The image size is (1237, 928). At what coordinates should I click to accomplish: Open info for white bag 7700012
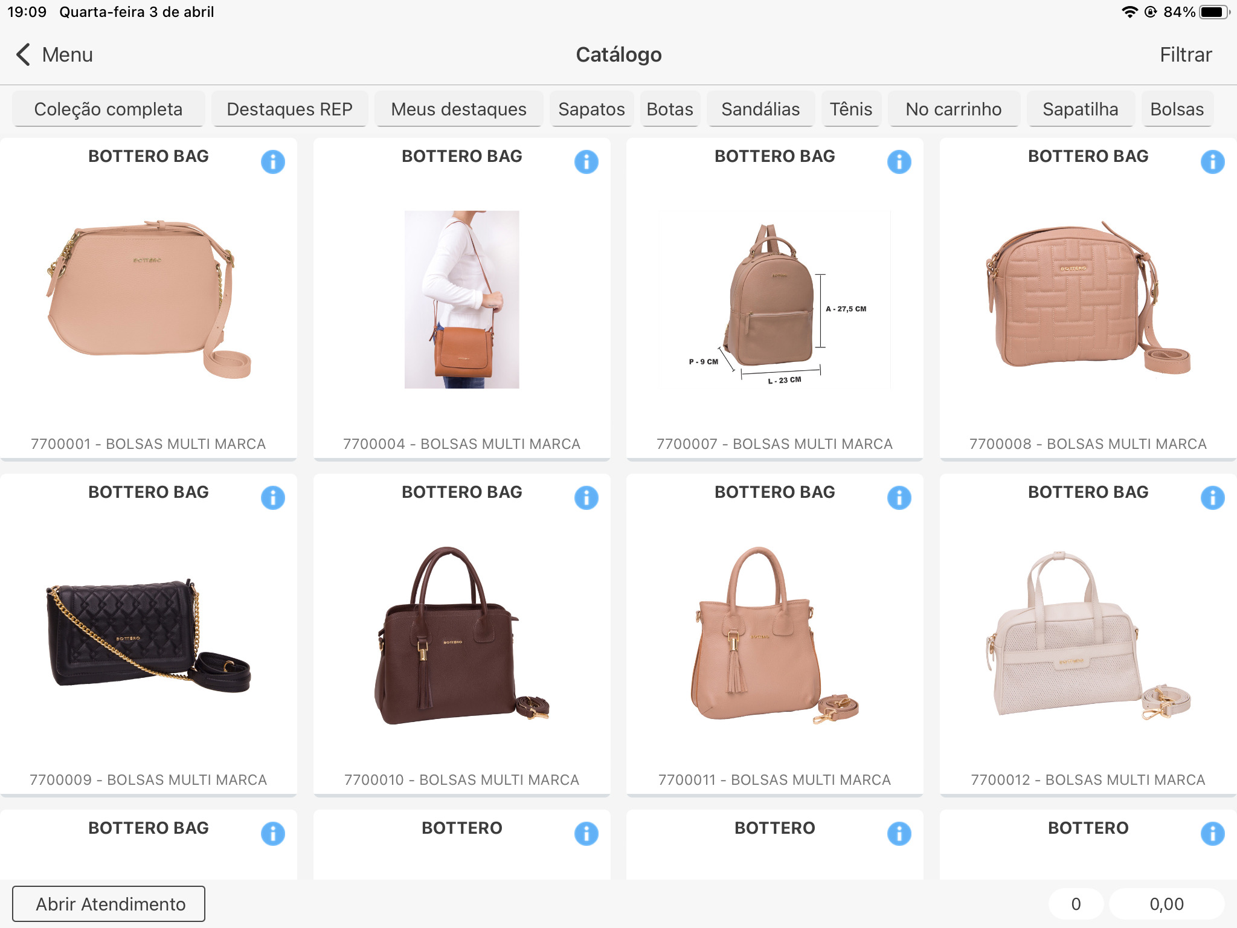[x=1212, y=498]
